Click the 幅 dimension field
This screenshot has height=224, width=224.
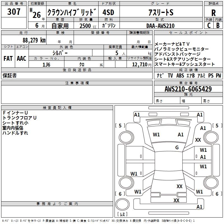point(191,101)
